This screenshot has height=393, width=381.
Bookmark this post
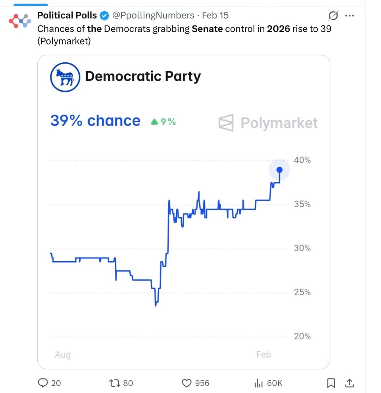coord(332,383)
